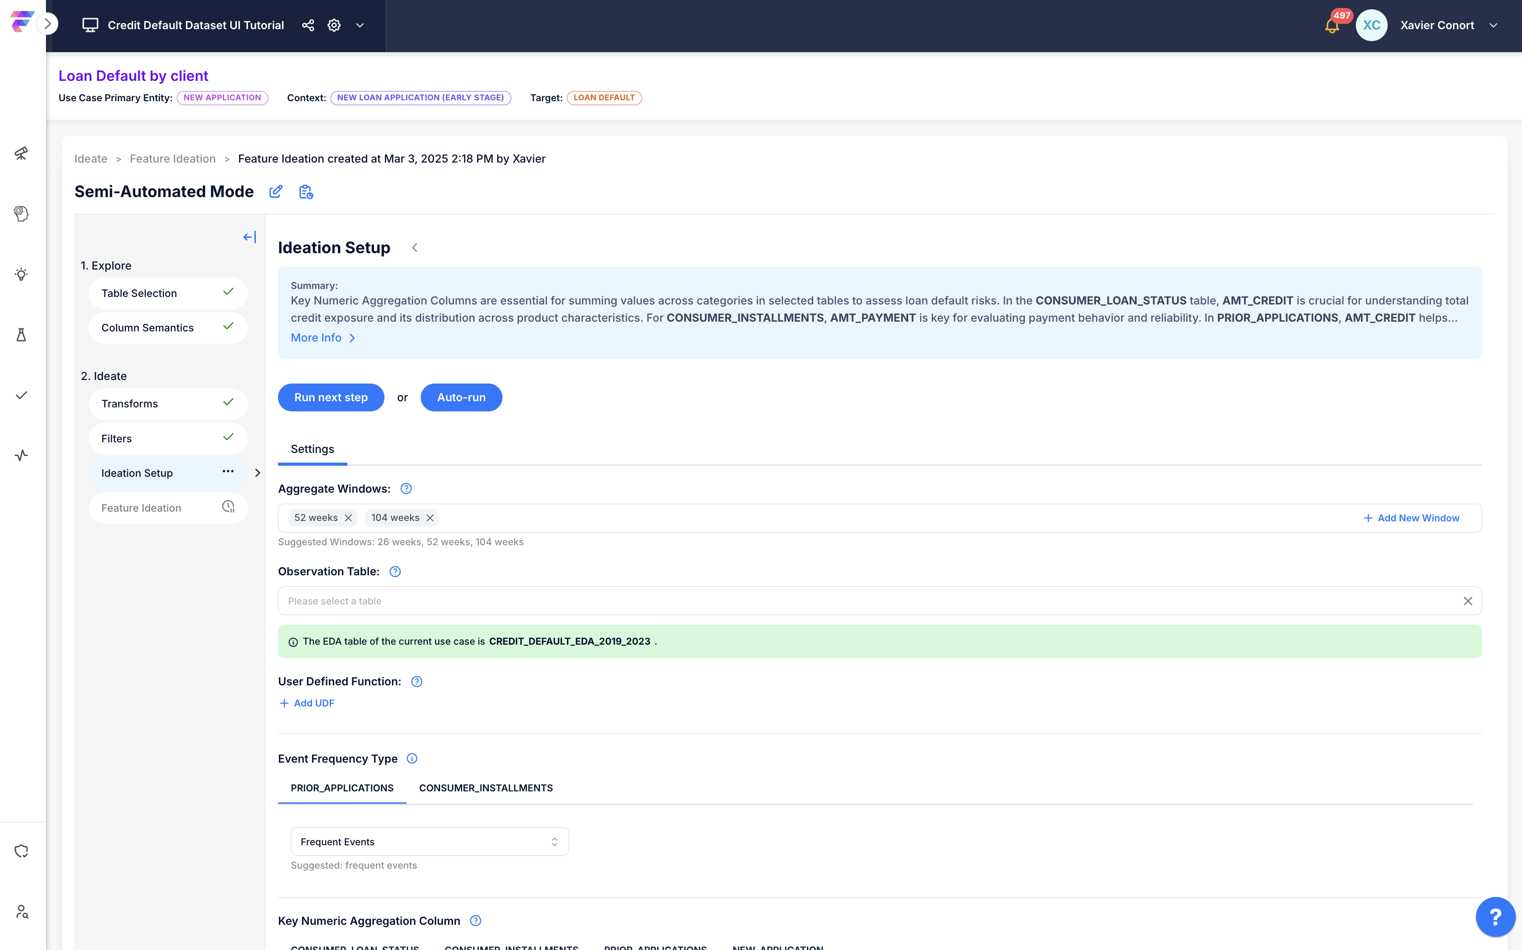Click the XC user avatar
Viewport: 1522px width, 950px height.
point(1371,25)
